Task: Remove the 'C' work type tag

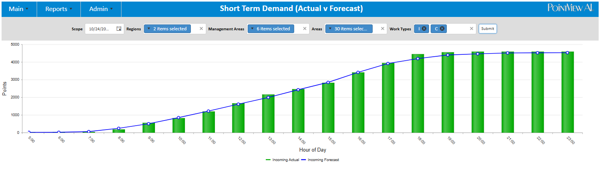Action: click(442, 29)
